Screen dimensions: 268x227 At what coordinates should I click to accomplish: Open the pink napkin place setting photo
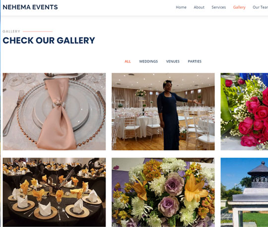click(x=54, y=112)
